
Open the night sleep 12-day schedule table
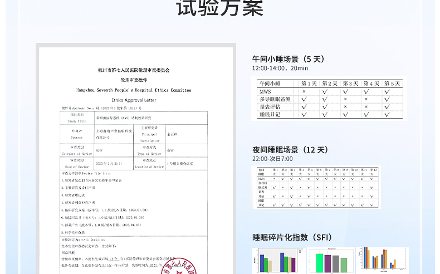(x=316, y=188)
